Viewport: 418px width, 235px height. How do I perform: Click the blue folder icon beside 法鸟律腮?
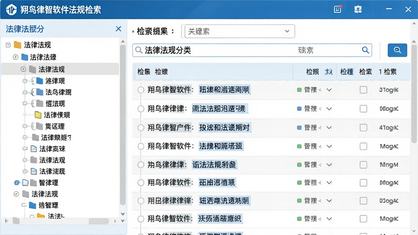(40, 92)
